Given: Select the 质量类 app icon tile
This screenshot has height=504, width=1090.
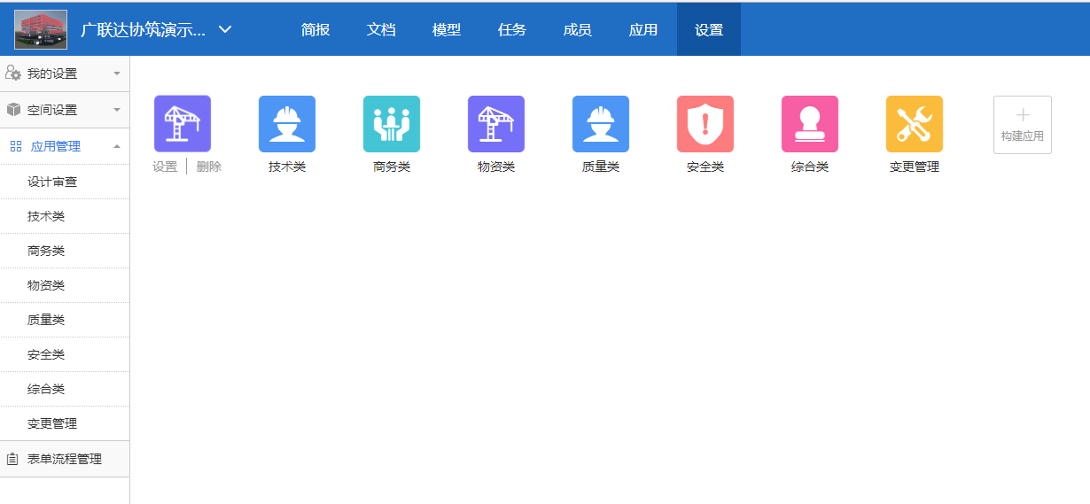Looking at the screenshot, I should pos(600,124).
